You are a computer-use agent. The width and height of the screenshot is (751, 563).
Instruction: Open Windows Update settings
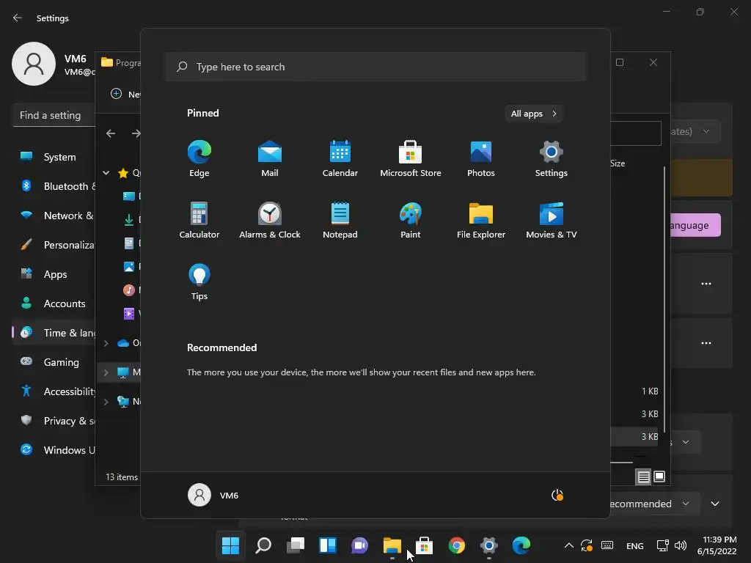[54, 450]
